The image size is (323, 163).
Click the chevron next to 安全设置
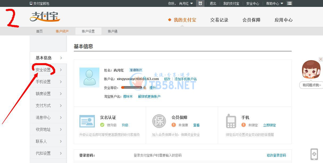pyautogui.click(x=61, y=70)
